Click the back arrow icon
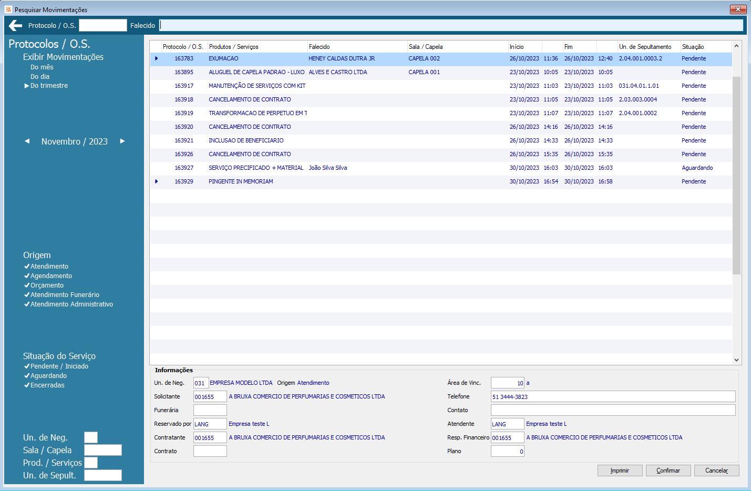 (15, 25)
